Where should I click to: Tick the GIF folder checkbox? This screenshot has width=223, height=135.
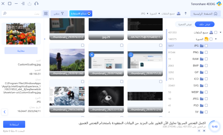pyautogui.click(x=206, y=72)
